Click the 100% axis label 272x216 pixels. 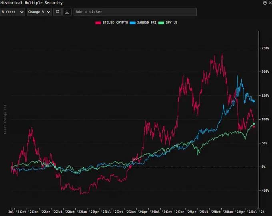pyautogui.click(x=265, y=119)
